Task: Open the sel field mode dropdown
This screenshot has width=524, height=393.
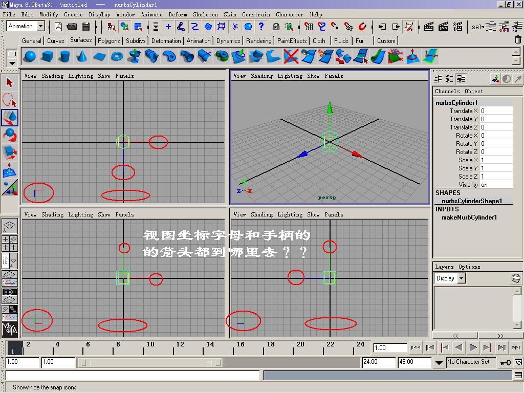Action: pyautogui.click(x=478, y=27)
